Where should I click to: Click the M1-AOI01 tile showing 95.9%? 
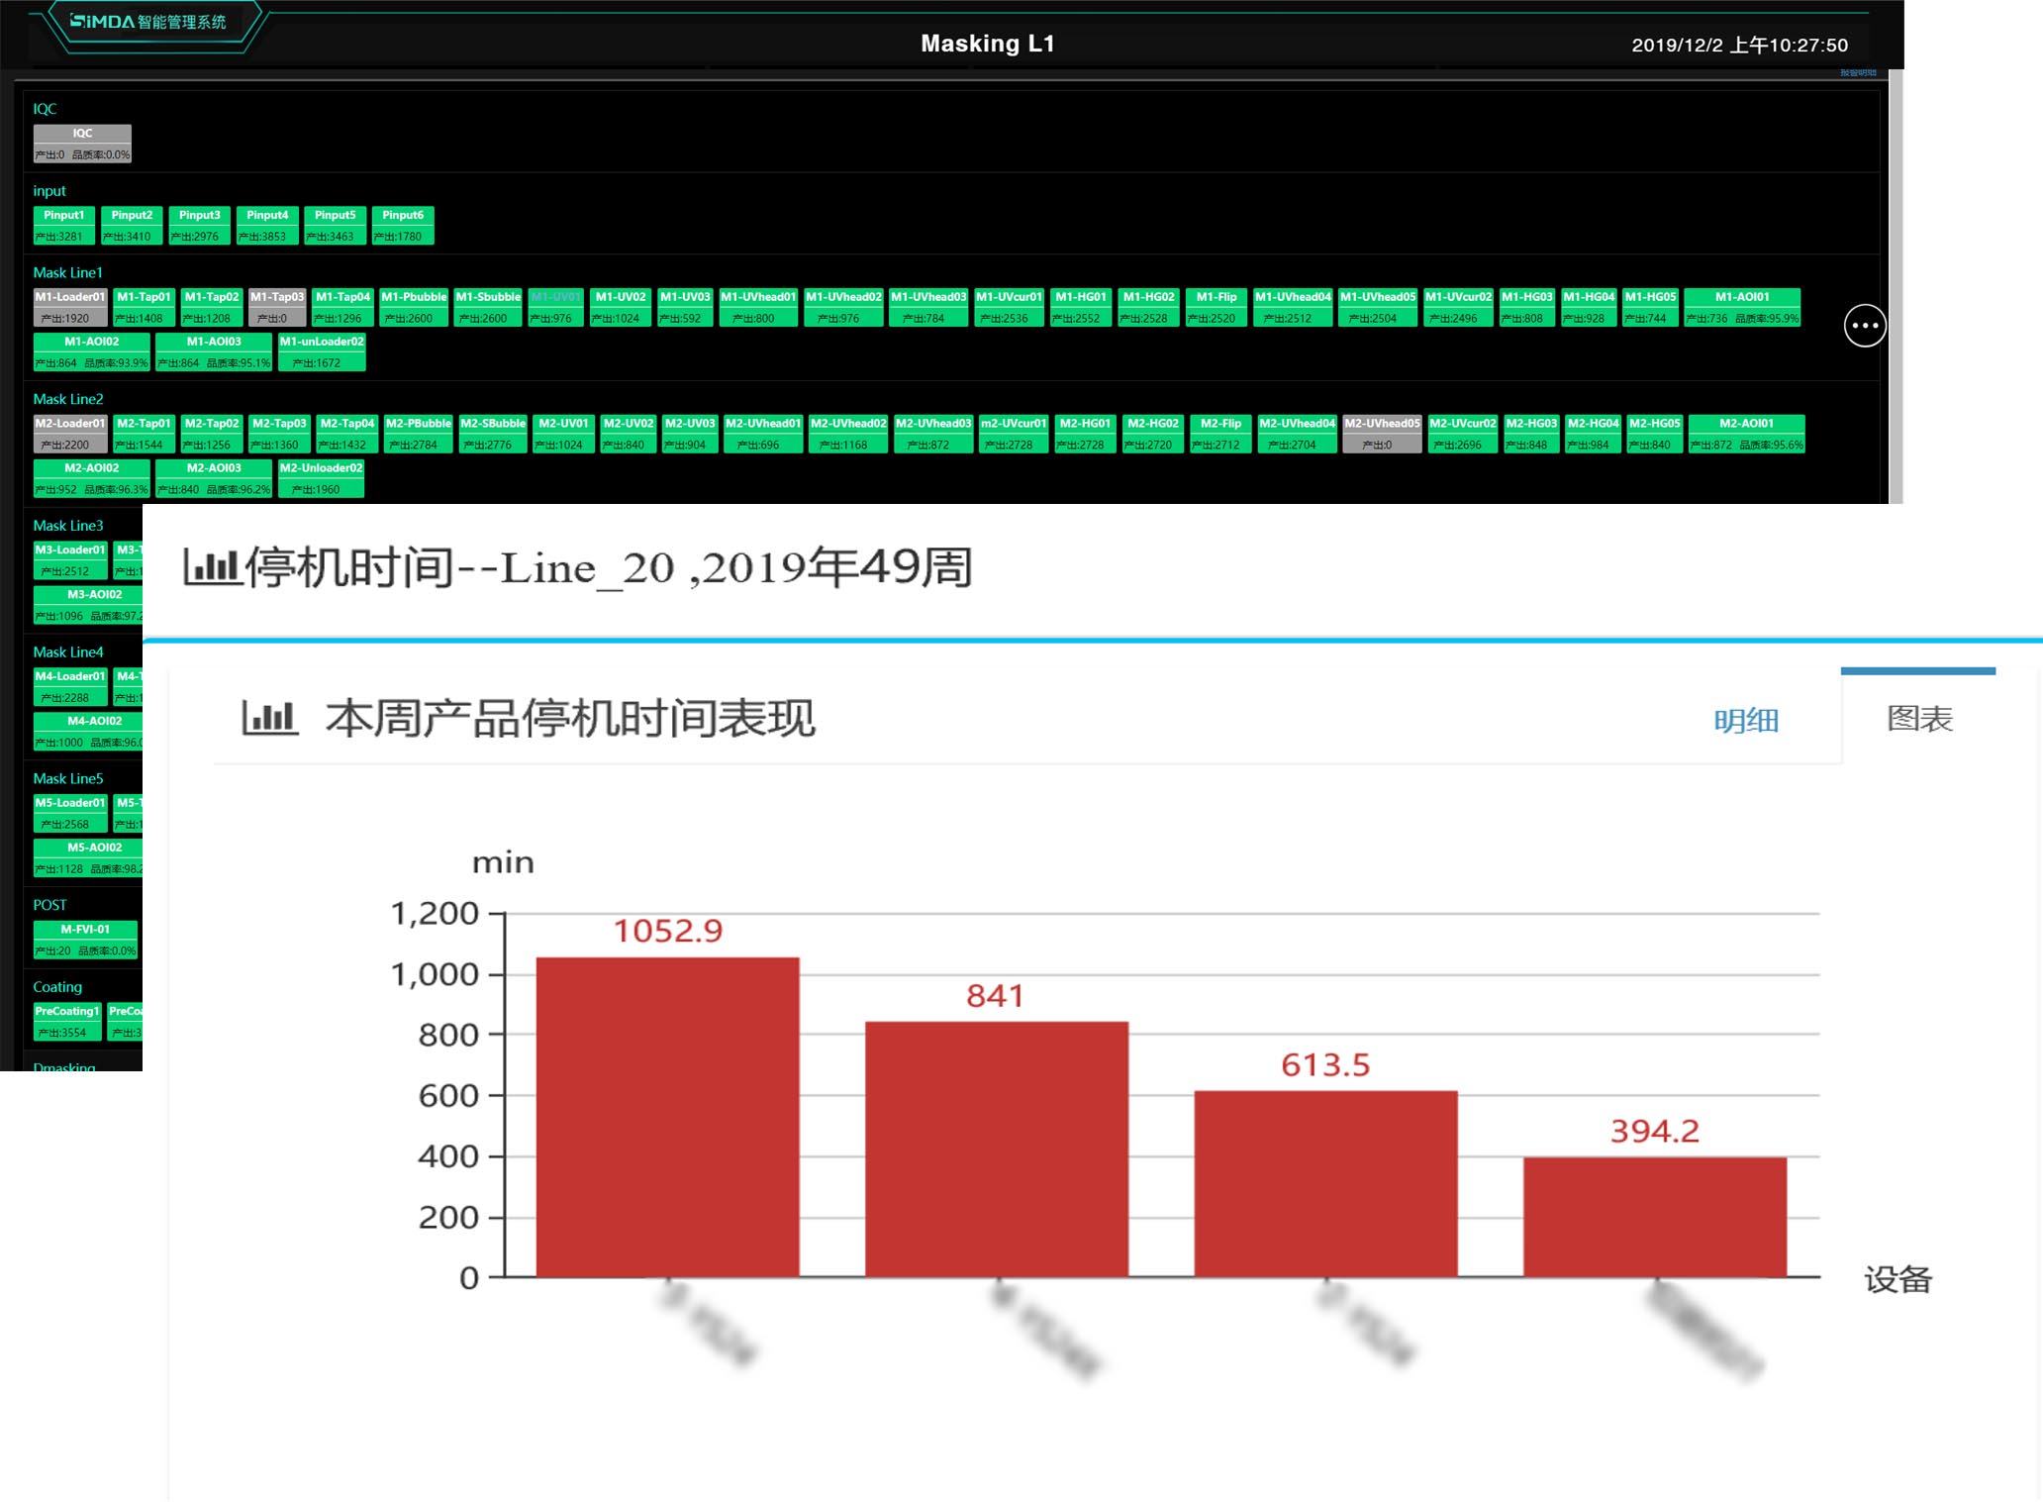pyautogui.click(x=1741, y=307)
